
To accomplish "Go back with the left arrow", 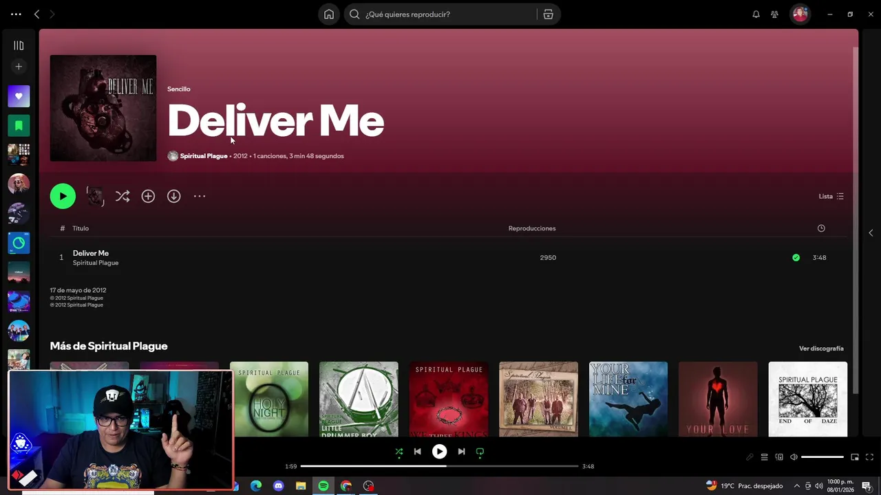I will [36, 14].
